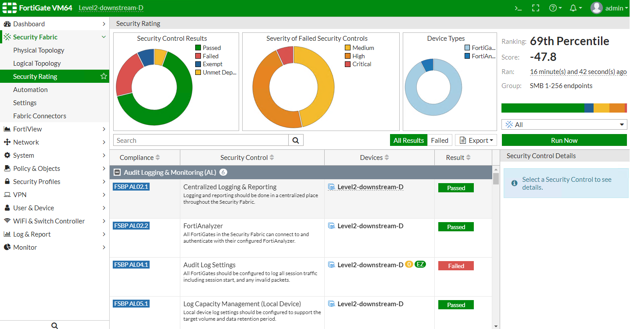Open the CLI console icon
Image resolution: width=630 pixels, height=329 pixels.
tap(518, 8)
